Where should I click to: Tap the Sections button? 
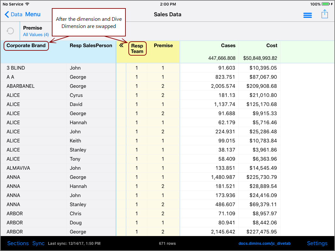click(x=18, y=243)
